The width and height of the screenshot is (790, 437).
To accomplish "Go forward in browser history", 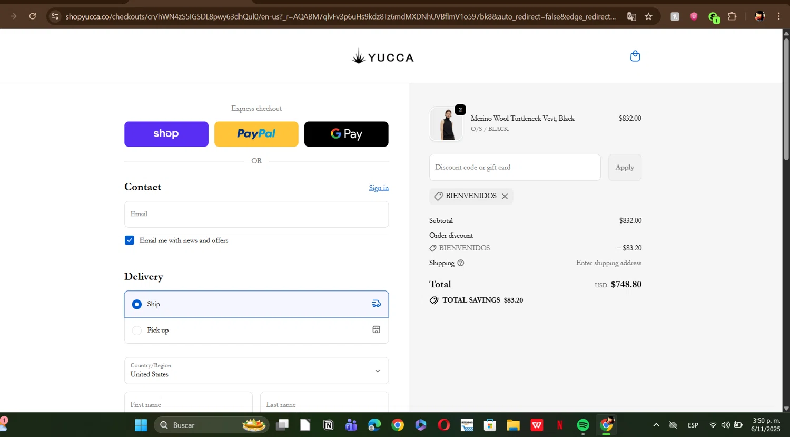I will (14, 16).
